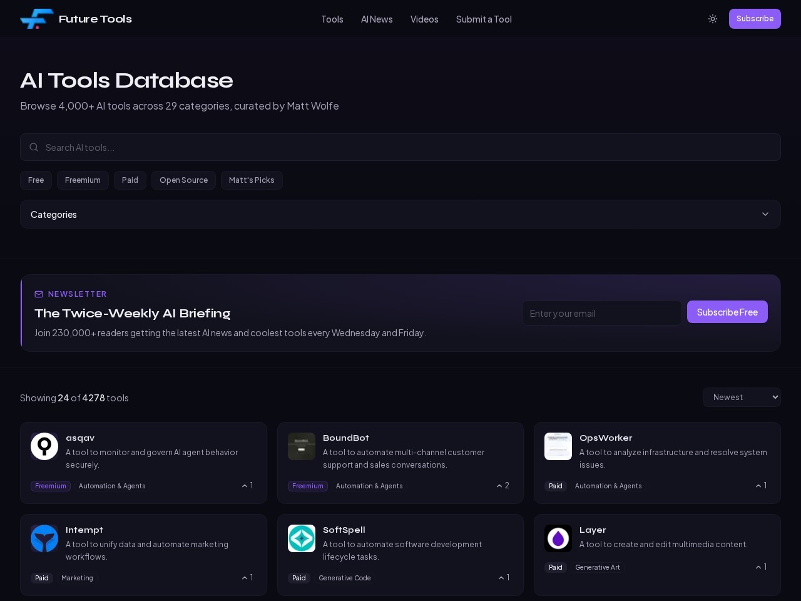The height and width of the screenshot is (601, 801).
Task: Upvote the asqav tool
Action: 247,486
